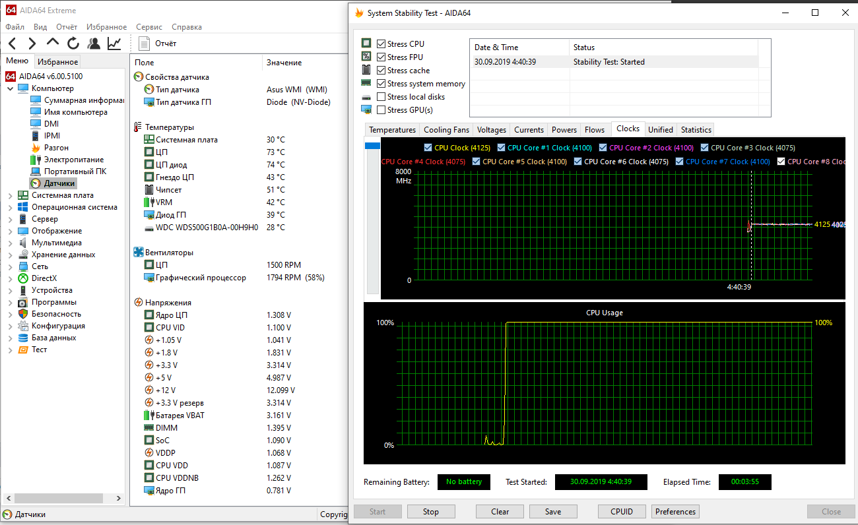Enable Stress GPU(s) checkbox

(381, 110)
